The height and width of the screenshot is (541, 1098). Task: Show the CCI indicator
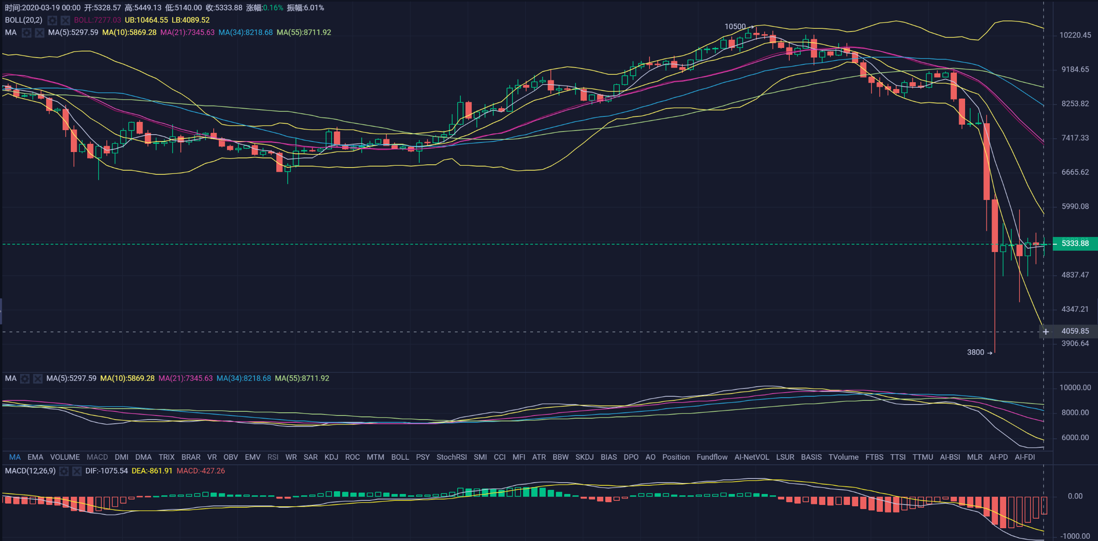click(500, 457)
